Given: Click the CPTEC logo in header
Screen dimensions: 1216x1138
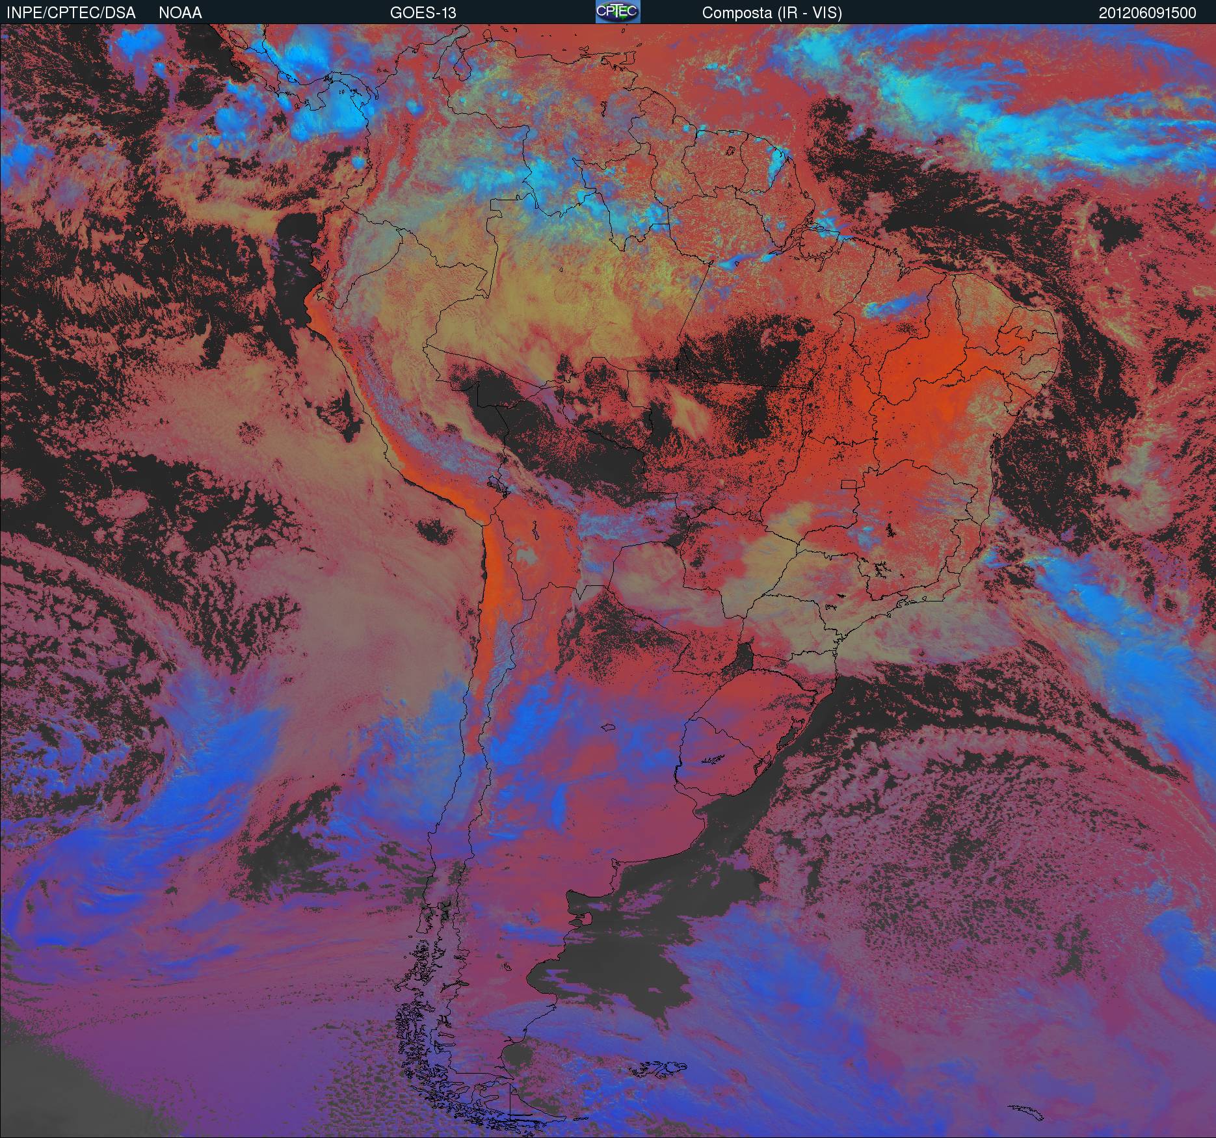Looking at the screenshot, I should 618,12.
